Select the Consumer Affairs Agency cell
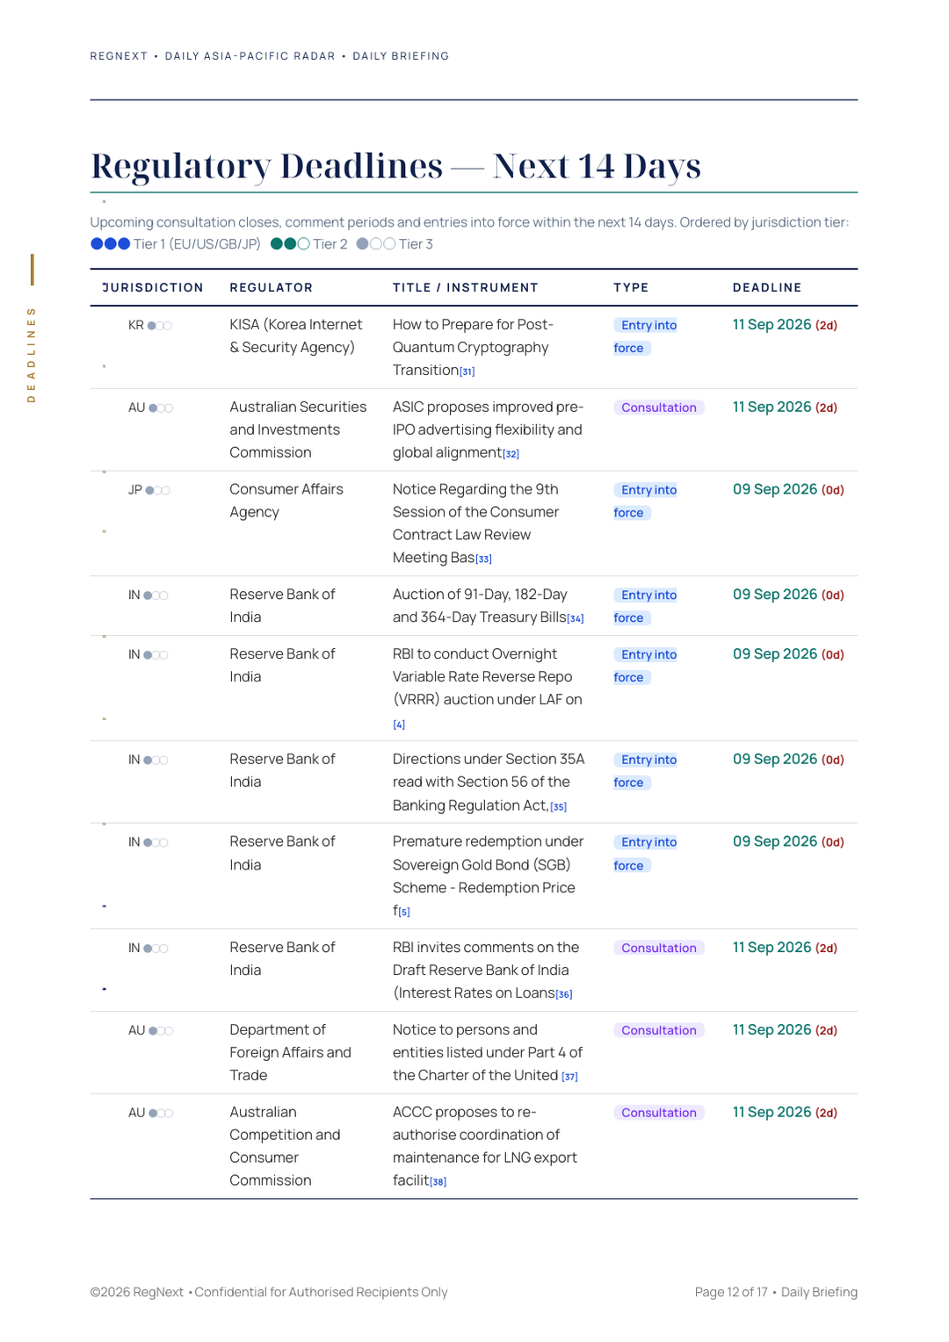The width and height of the screenshot is (949, 1342). tap(286, 501)
